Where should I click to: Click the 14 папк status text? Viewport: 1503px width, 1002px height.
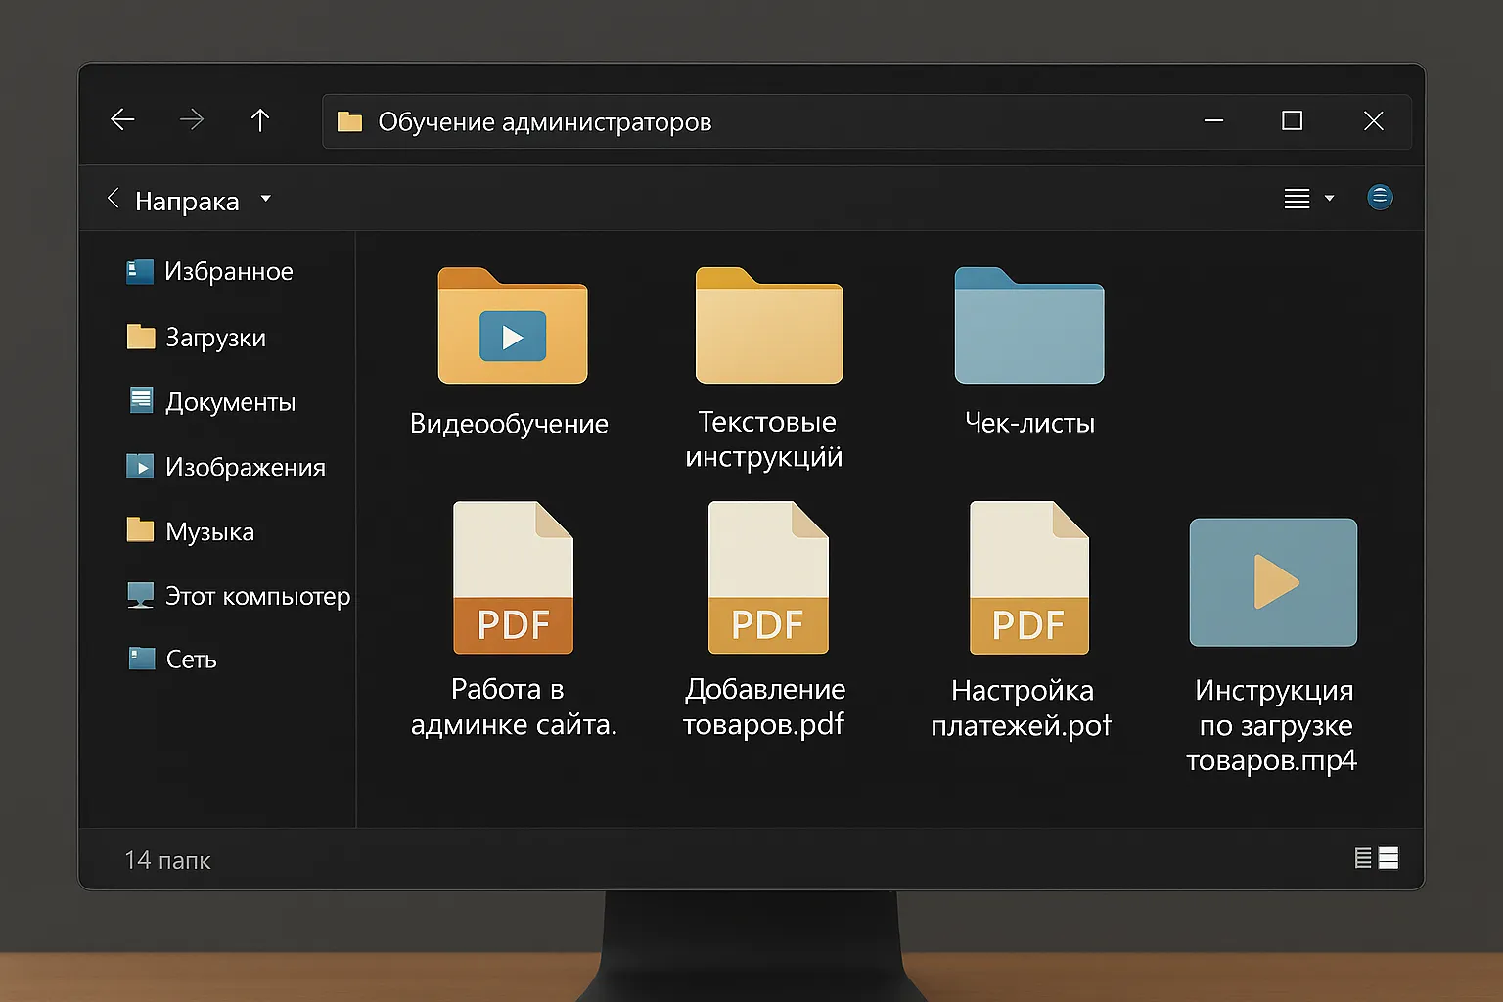tap(167, 860)
